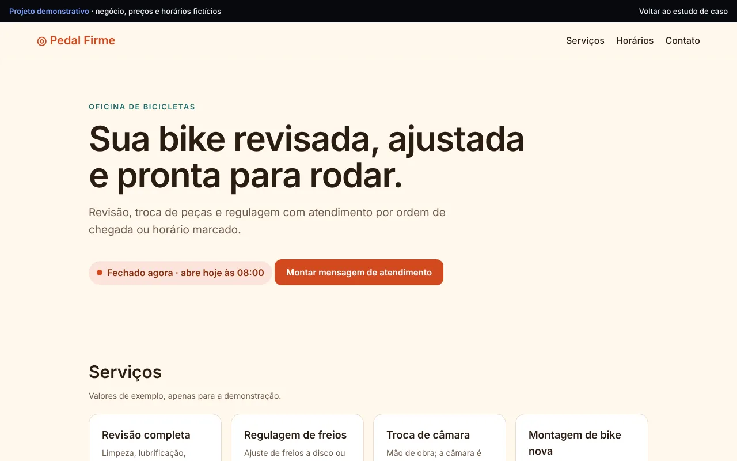
Task: Open the Serviços navigation link
Action: click(x=585, y=40)
